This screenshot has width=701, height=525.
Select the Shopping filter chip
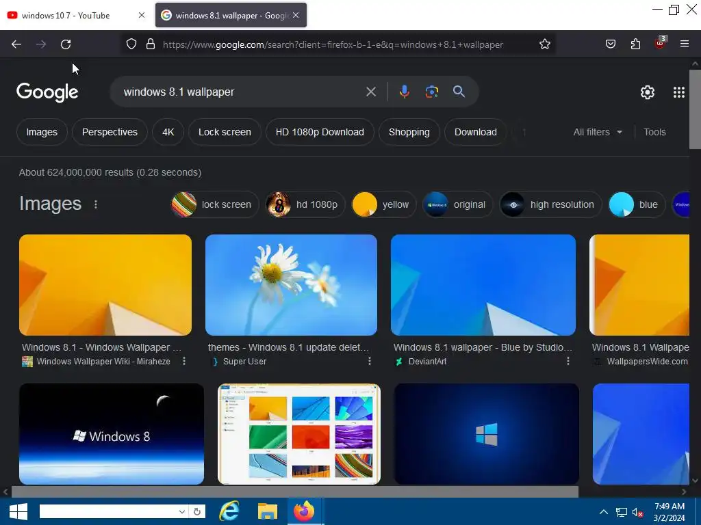(x=409, y=132)
